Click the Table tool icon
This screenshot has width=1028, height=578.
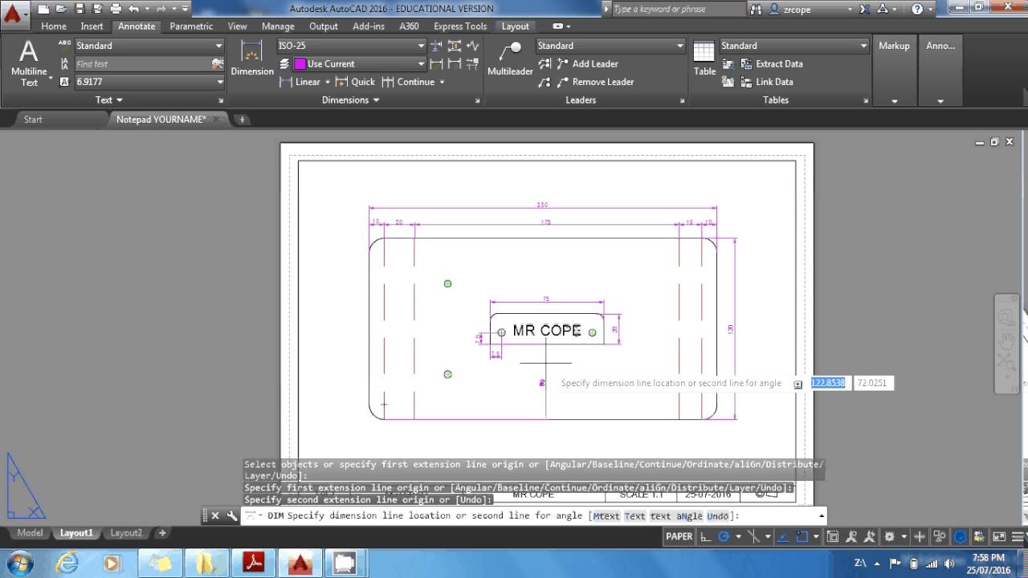pyautogui.click(x=704, y=59)
